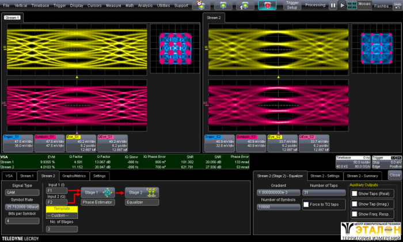The height and width of the screenshot is (242, 403).
Task: Open the Template Custom dropdown
Action: tap(61, 215)
